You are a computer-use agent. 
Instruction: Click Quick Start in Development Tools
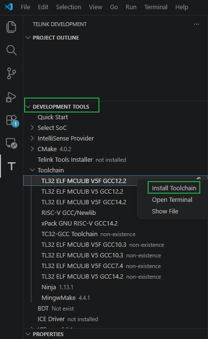(x=53, y=117)
